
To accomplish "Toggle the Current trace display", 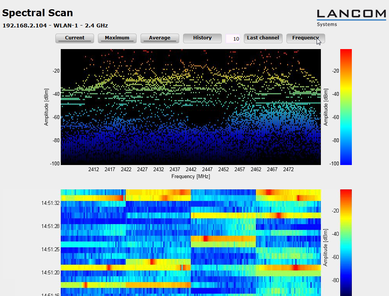I will point(75,38).
